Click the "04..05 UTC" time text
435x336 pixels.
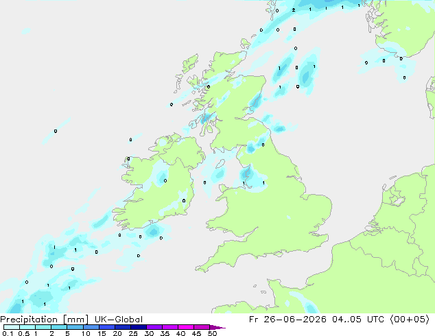click(358, 320)
